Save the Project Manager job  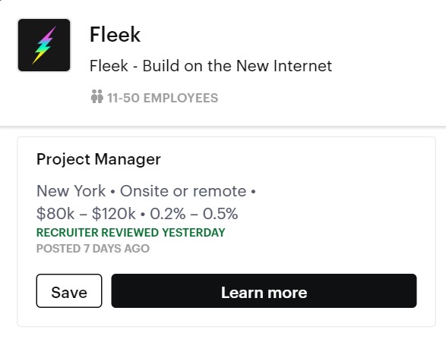(x=69, y=290)
